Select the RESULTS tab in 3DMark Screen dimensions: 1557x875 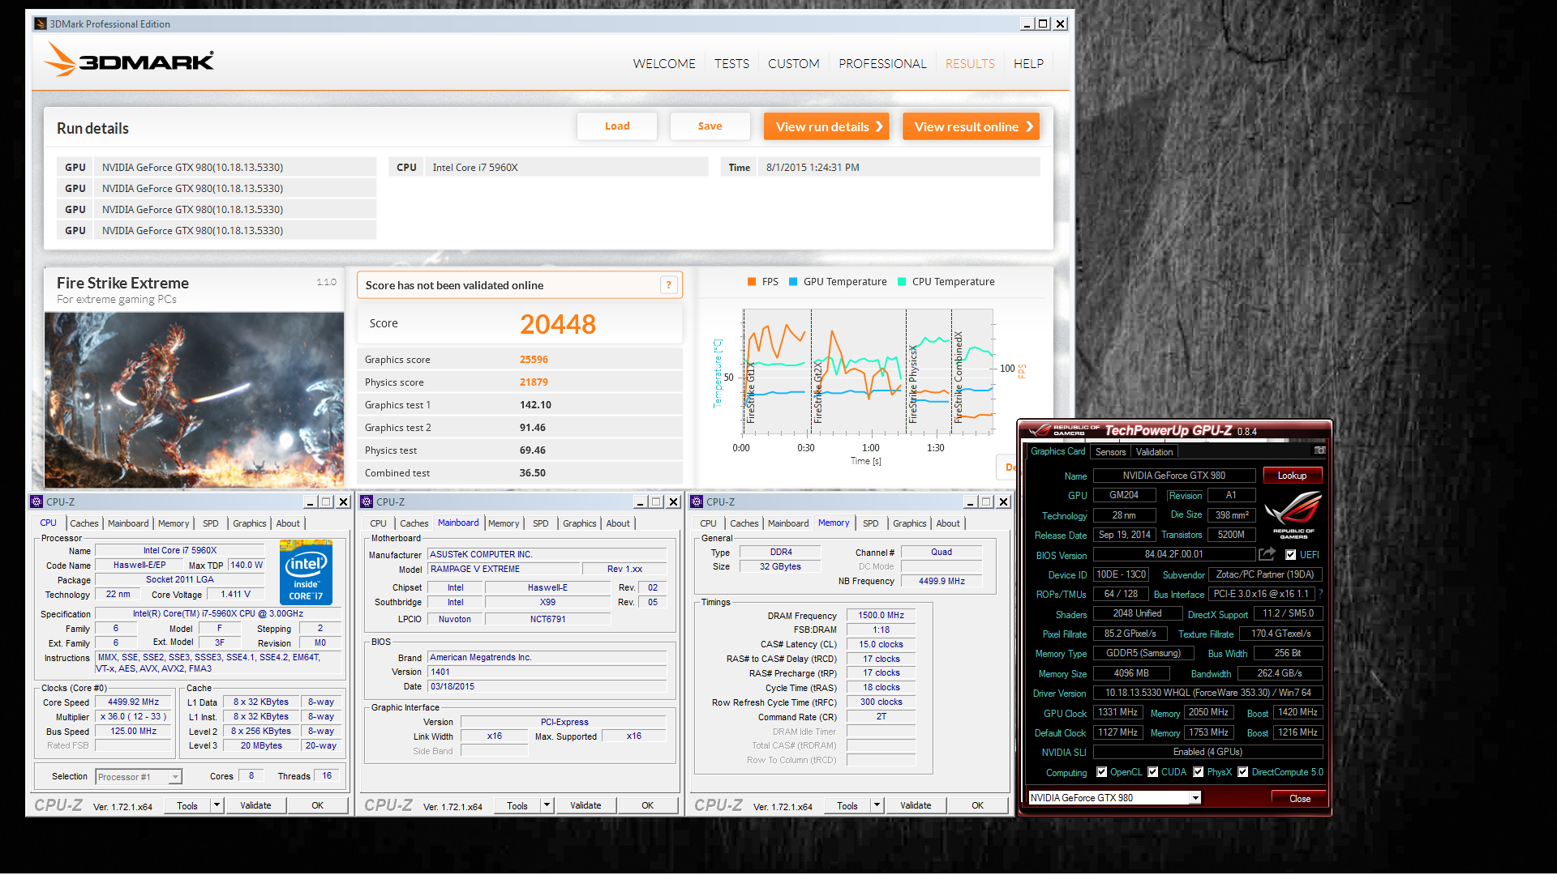[970, 63]
